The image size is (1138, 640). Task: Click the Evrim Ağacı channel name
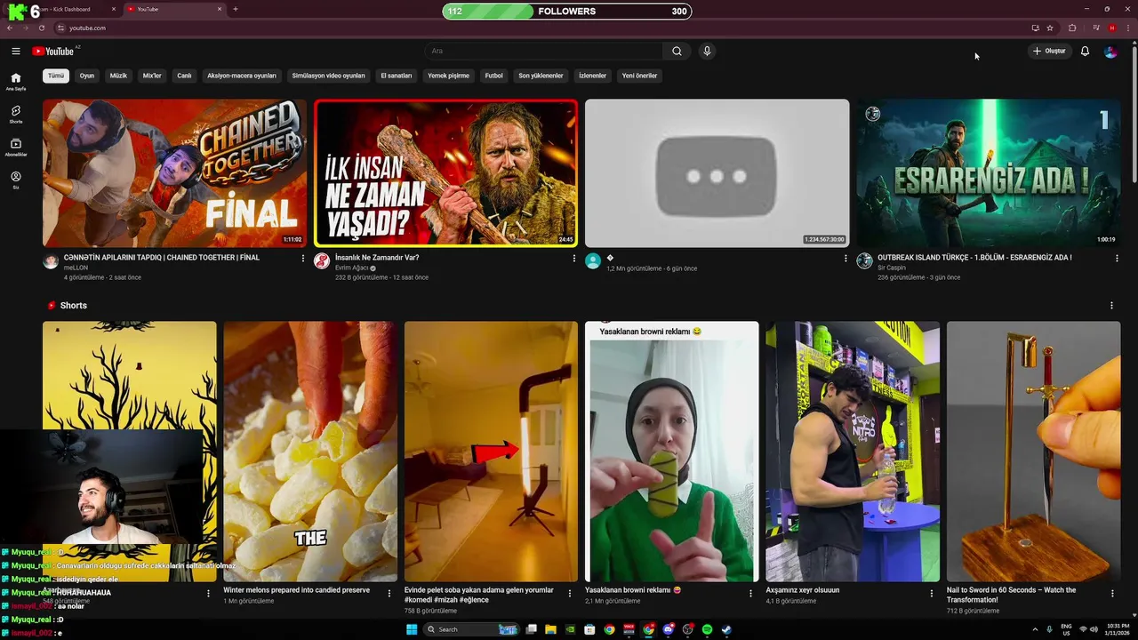tap(352, 268)
